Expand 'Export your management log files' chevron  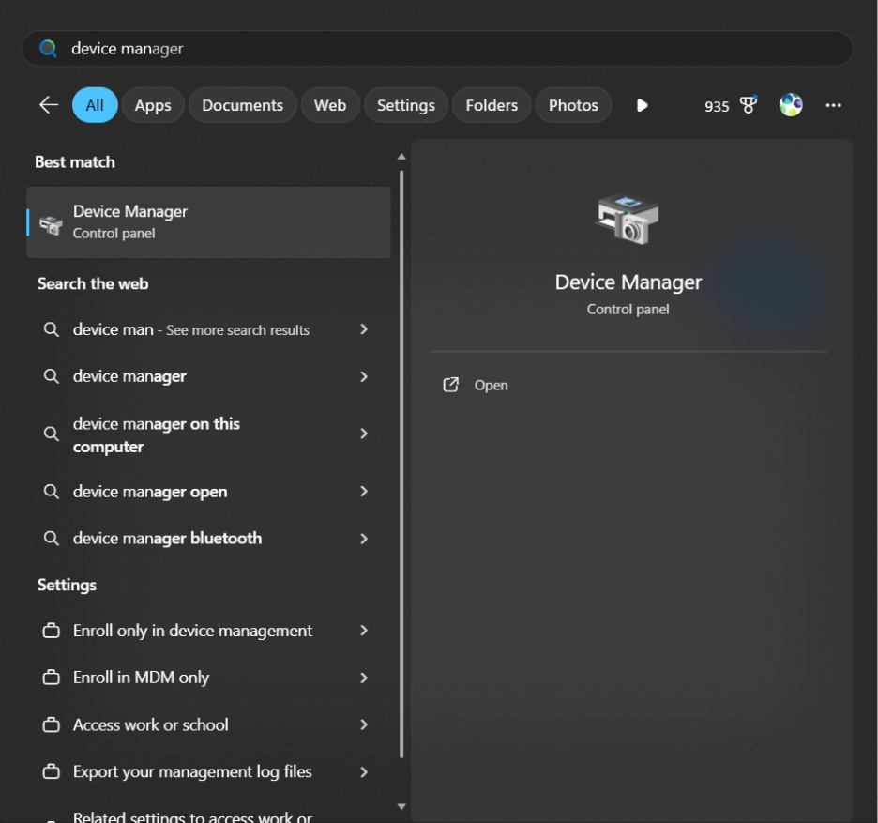tap(364, 772)
